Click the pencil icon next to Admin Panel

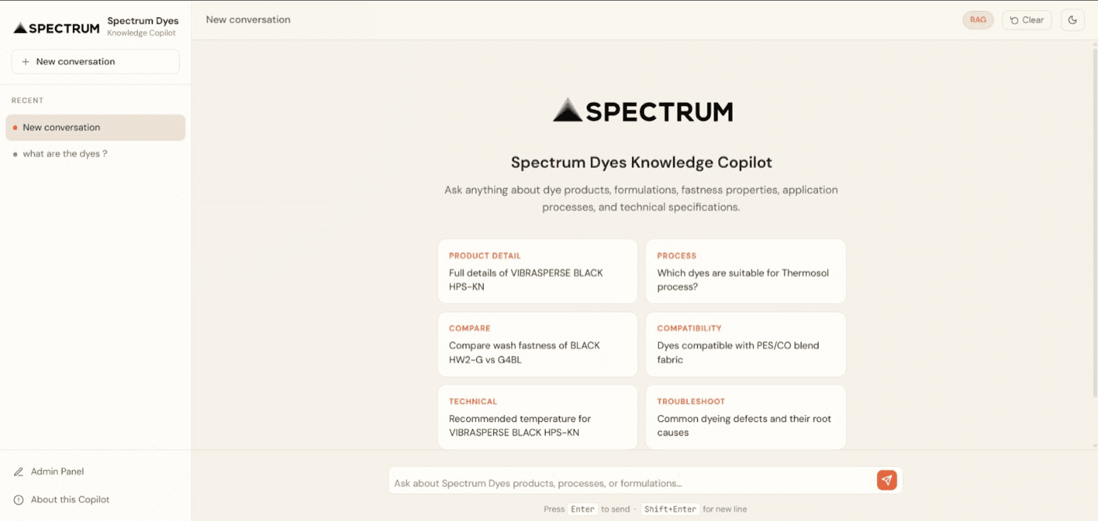19,472
